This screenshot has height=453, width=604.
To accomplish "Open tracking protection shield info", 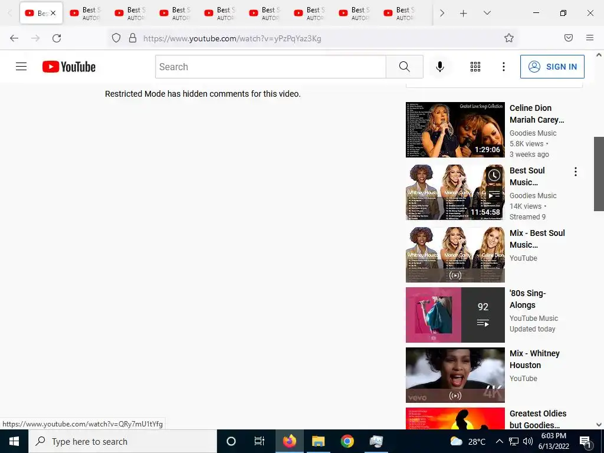I will tap(116, 38).
